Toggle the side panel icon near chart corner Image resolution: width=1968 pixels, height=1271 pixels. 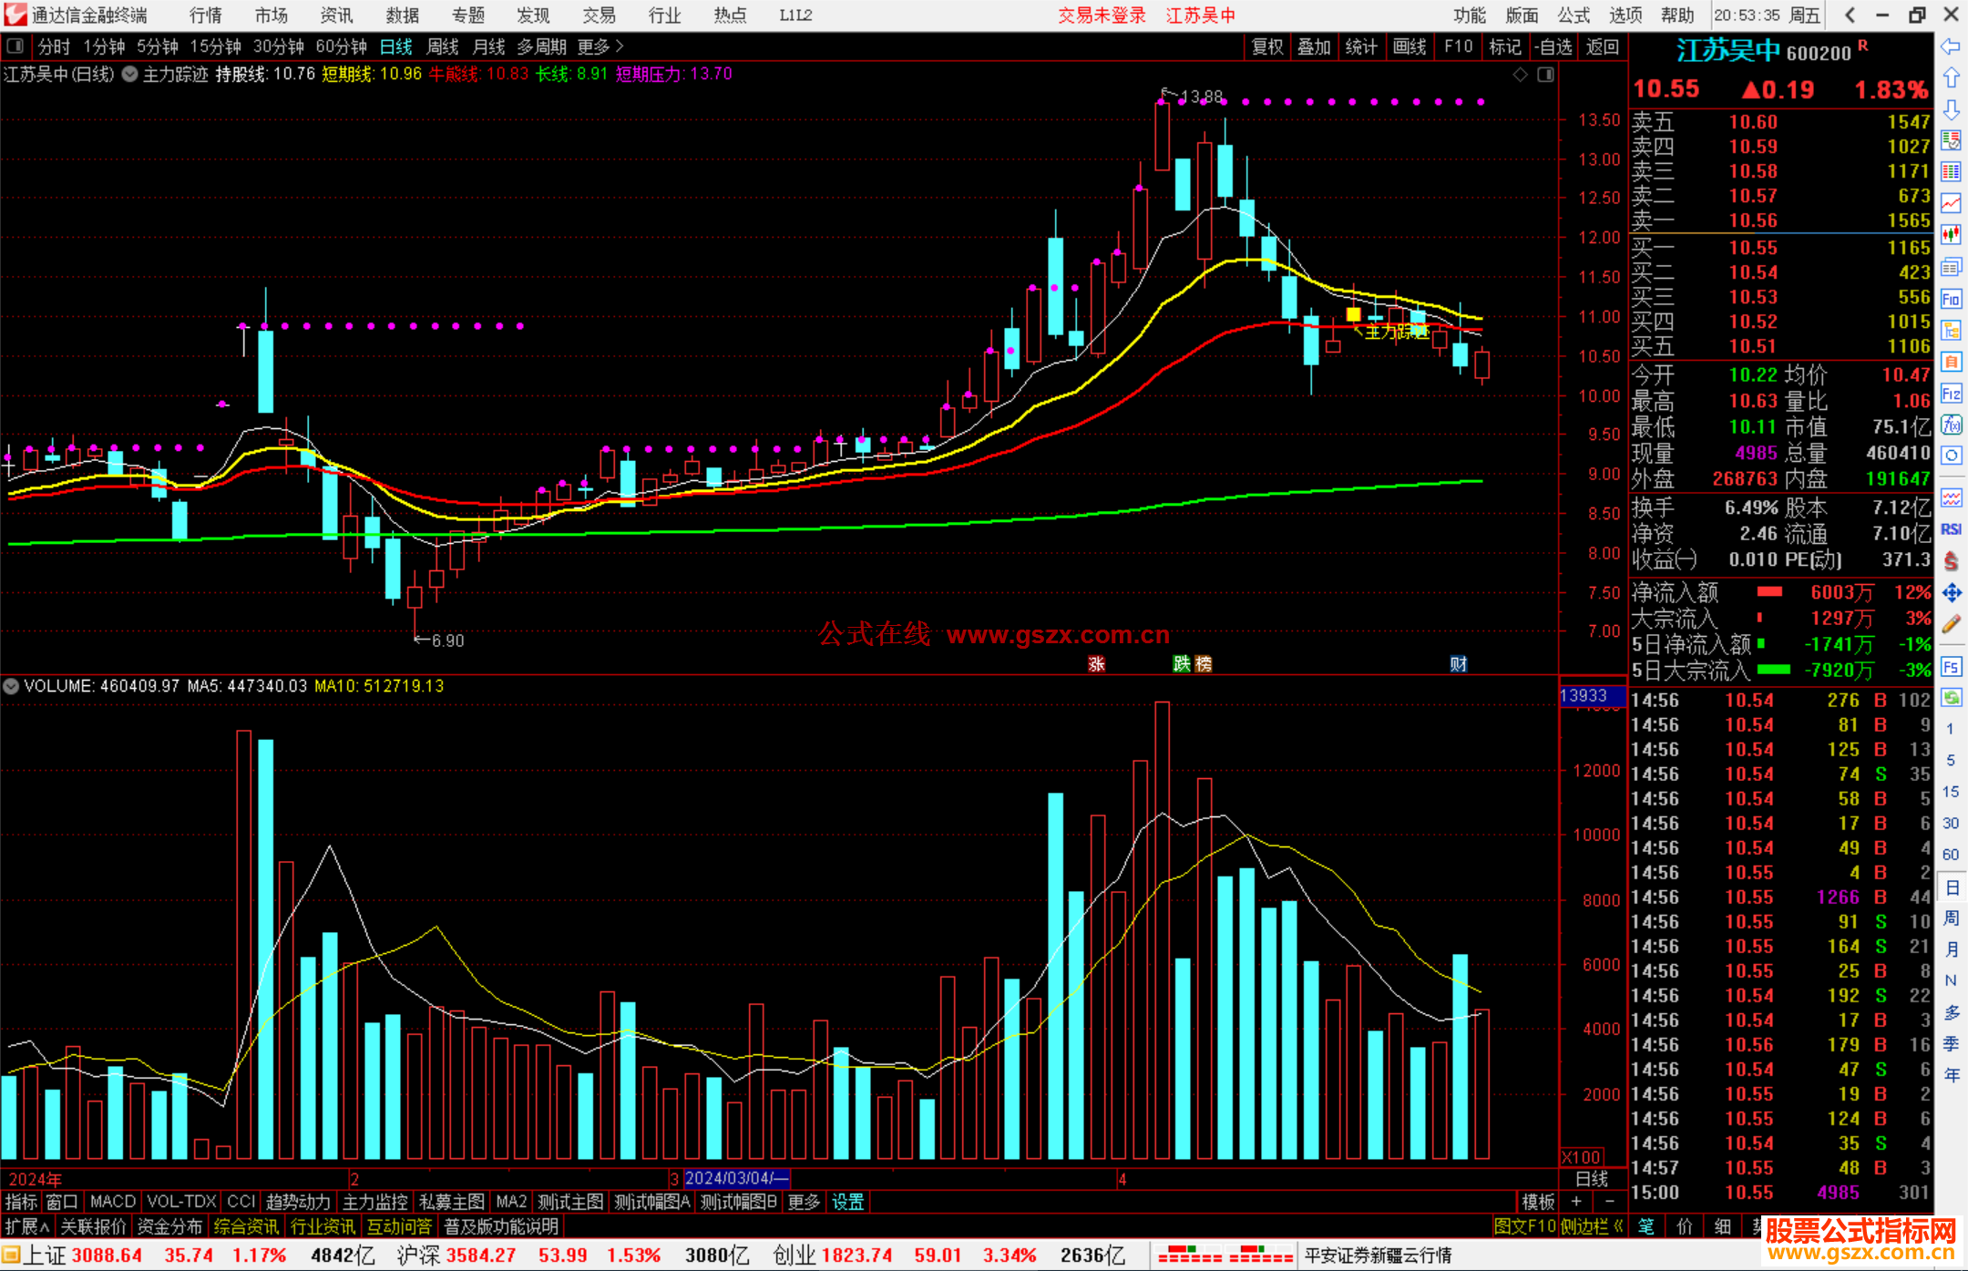pyautogui.click(x=1545, y=75)
